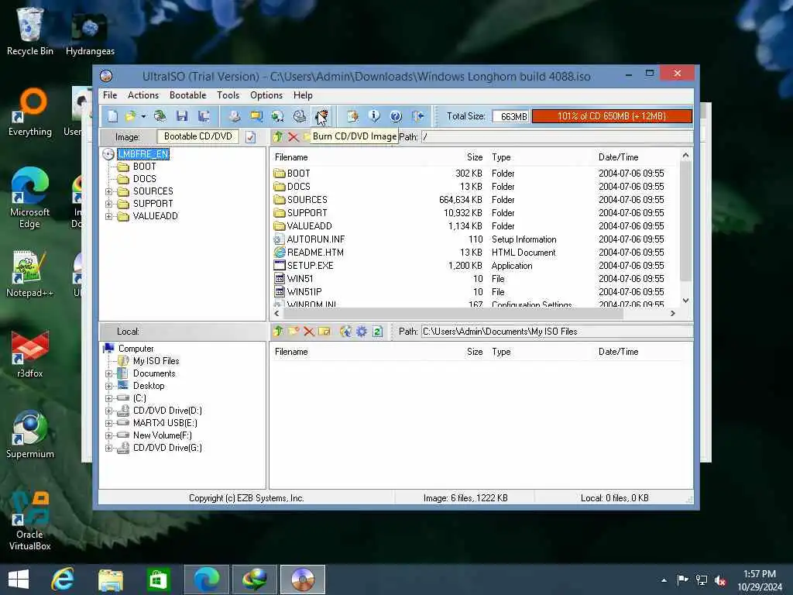Open File Explorer from the taskbar
793x595 pixels.
[110, 580]
